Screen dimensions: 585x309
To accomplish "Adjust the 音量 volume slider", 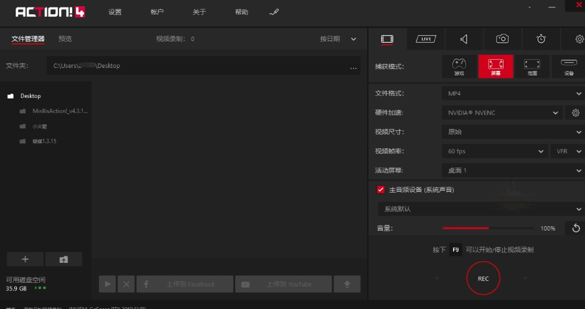I will pyautogui.click(x=488, y=229).
